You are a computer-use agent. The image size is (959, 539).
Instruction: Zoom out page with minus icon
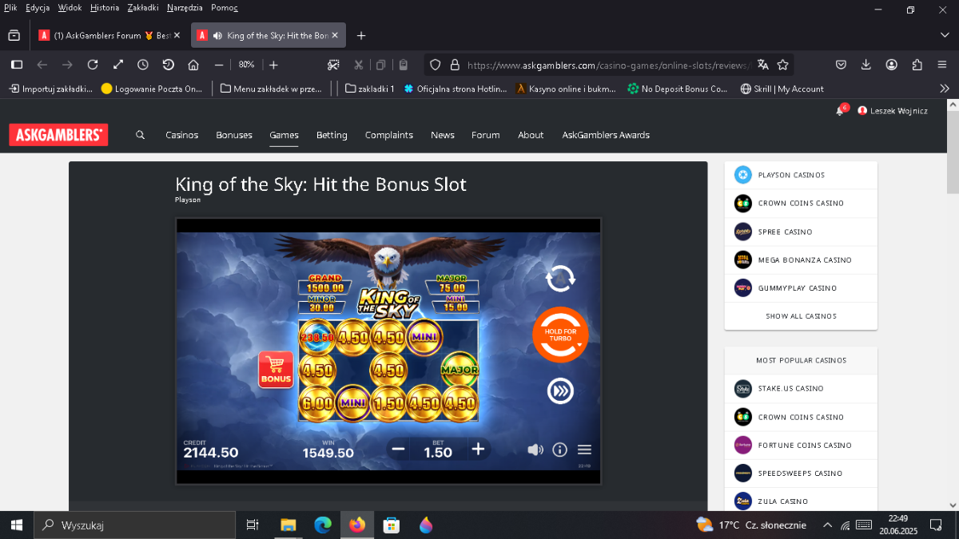coord(218,65)
